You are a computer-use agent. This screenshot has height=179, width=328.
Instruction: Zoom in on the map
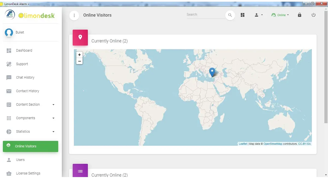coord(80,55)
